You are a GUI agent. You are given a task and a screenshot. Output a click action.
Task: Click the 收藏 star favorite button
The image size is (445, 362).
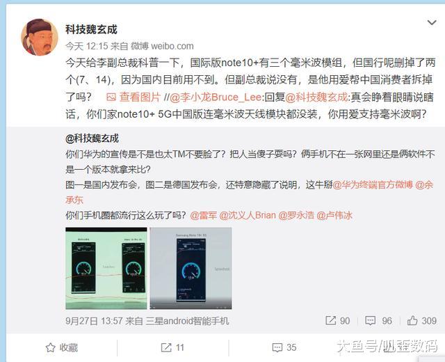pos(62,347)
